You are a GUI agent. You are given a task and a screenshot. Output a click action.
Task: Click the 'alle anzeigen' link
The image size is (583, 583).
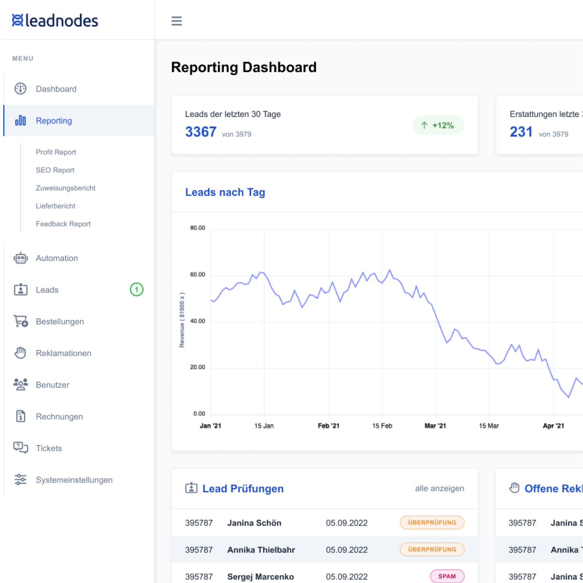point(440,488)
